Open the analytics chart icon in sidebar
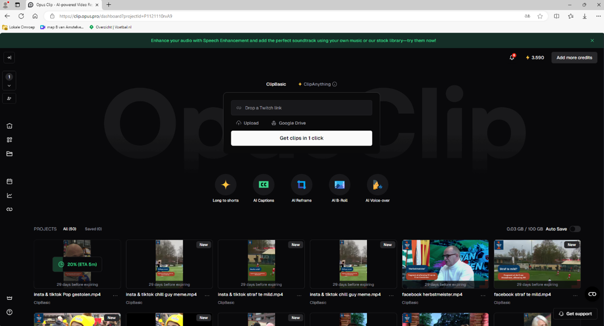 pos(9,196)
